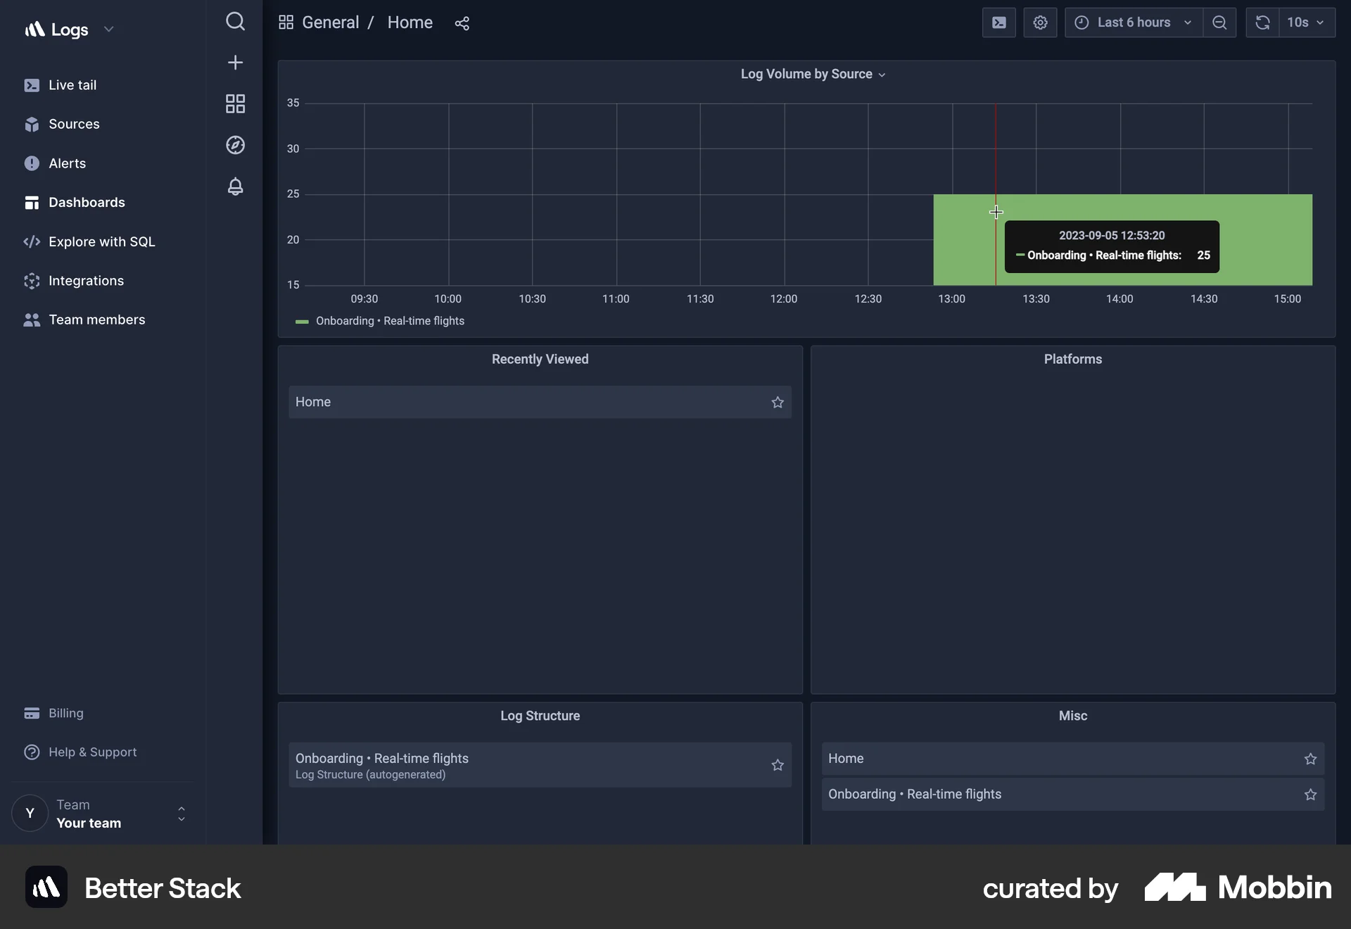Viewport: 1351px width, 929px height.
Task: Open Onboarding Real-time flights in Misc
Action: point(1072,795)
